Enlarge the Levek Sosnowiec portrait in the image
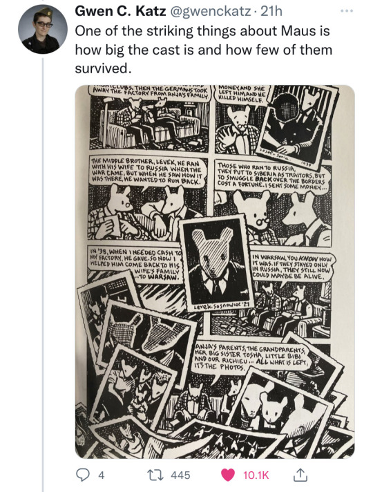Image resolution: width=373 pixels, height=492 pixels. (217, 263)
